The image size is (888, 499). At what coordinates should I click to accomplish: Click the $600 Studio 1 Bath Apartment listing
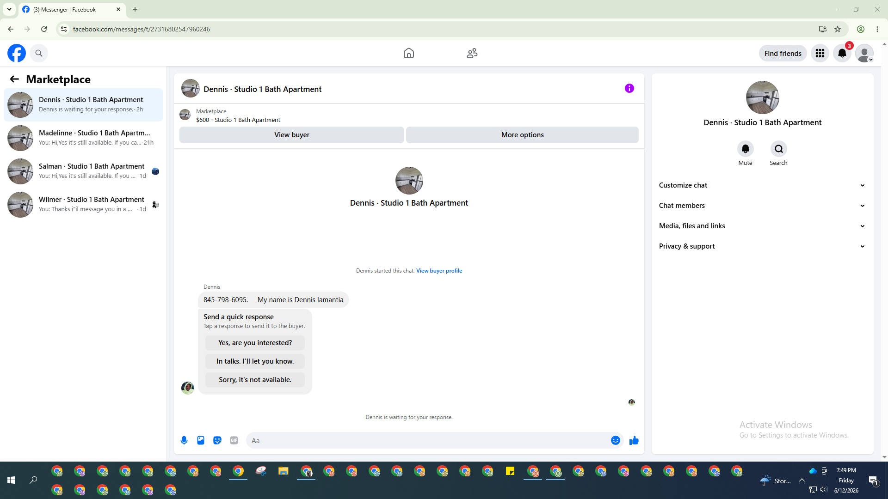coord(238,120)
